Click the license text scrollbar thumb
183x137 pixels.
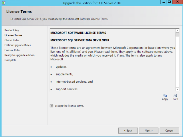point(177,34)
